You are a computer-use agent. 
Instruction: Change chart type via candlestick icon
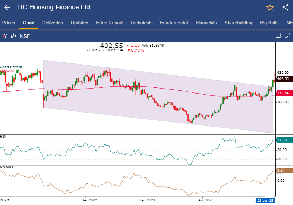pyautogui.click(x=14, y=36)
